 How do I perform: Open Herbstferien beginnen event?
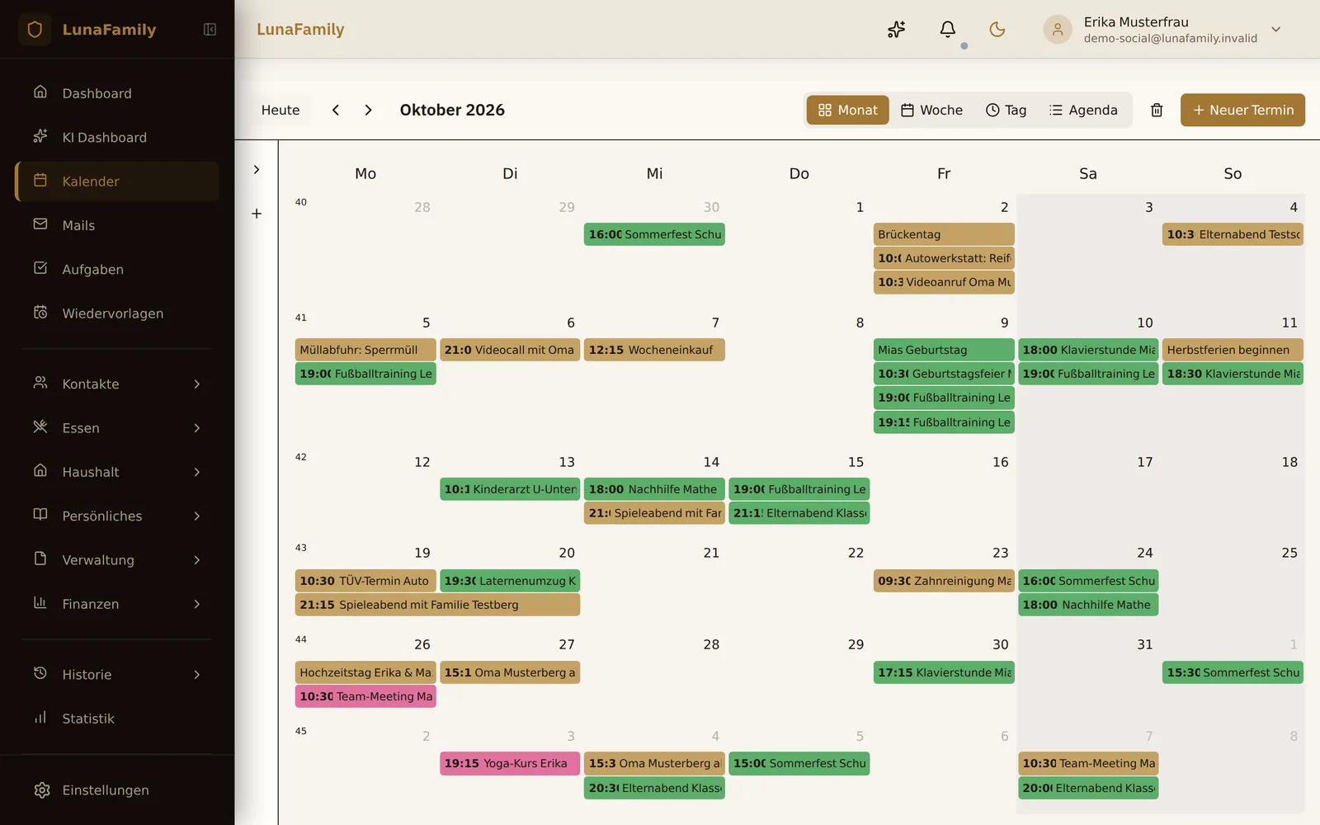coord(1233,350)
